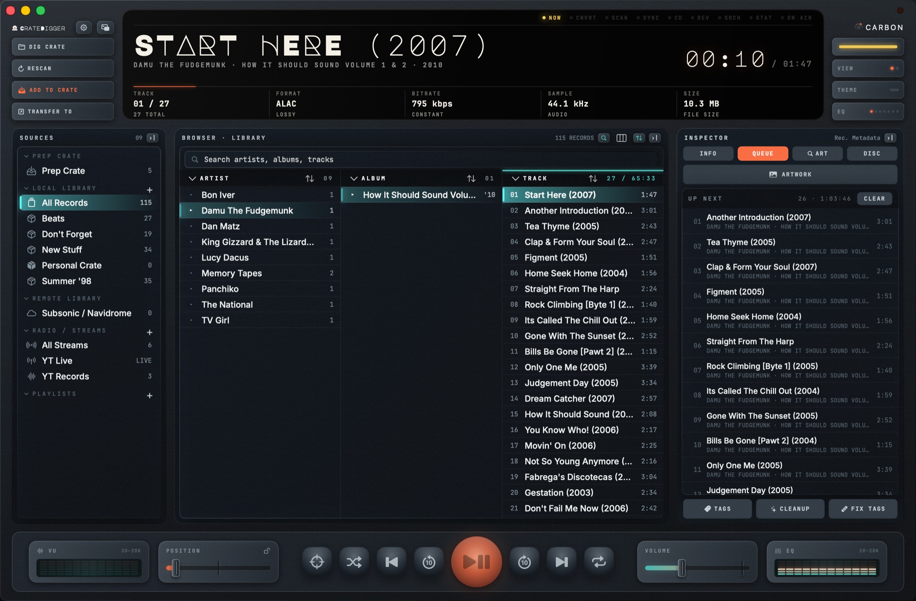Switch to DEV mode in top bar

pos(699,18)
